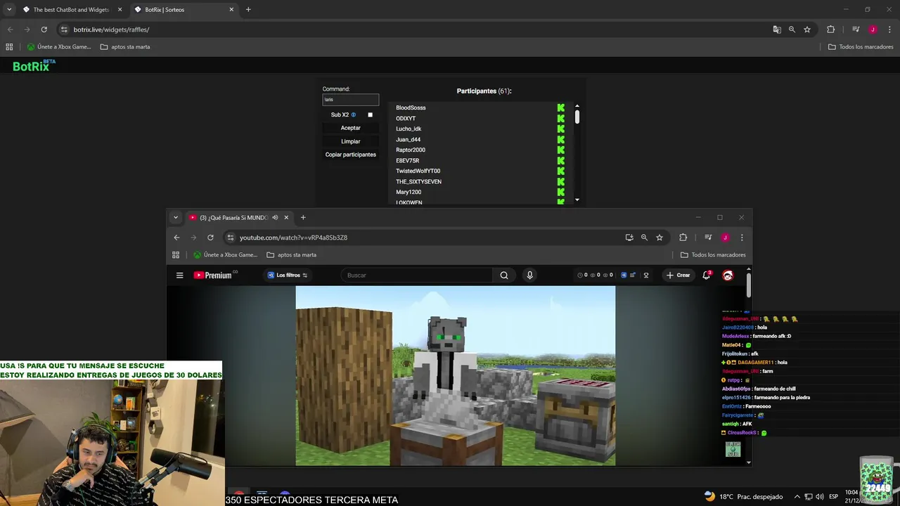
Task: Open 'Todos los marcadores' in BotRix window
Action: pyautogui.click(x=861, y=47)
